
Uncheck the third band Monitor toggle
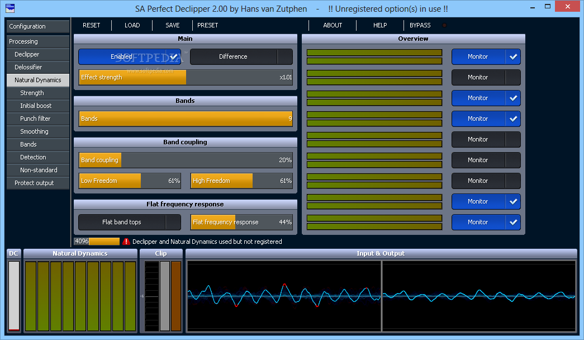[x=486, y=98]
